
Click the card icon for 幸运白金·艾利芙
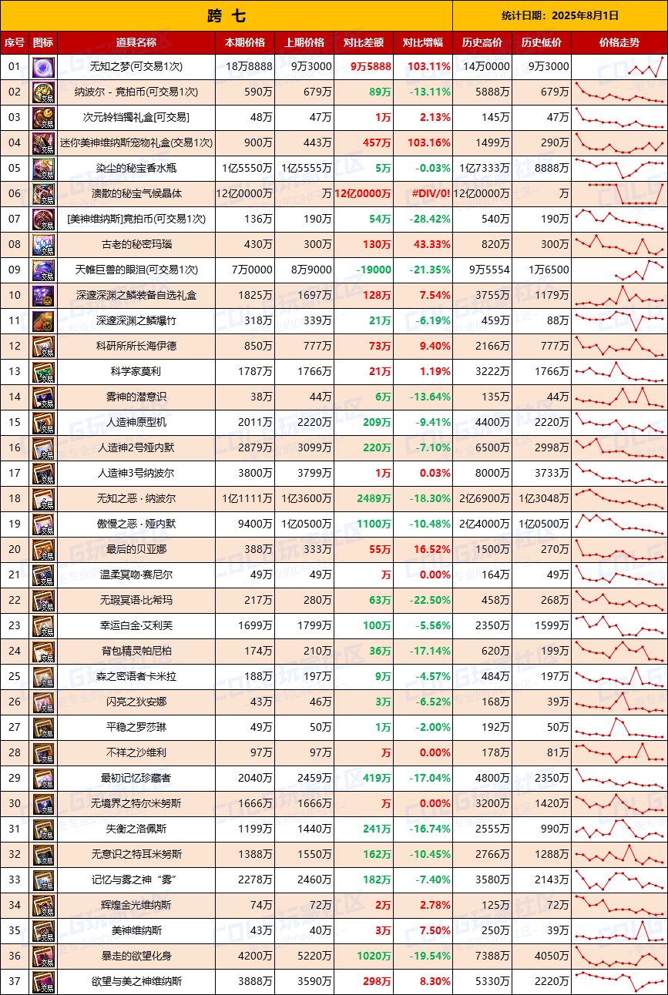pos(43,626)
